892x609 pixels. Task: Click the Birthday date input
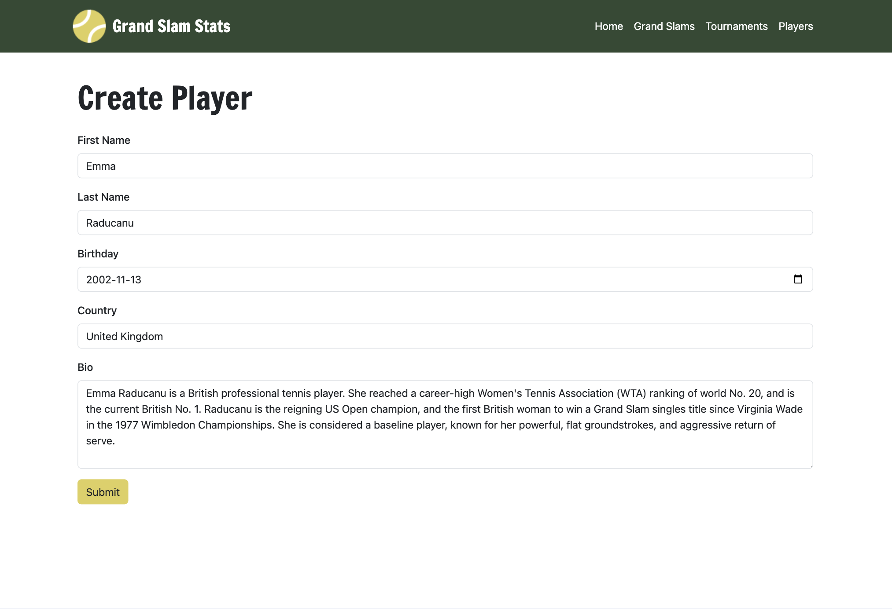(308, 279)
